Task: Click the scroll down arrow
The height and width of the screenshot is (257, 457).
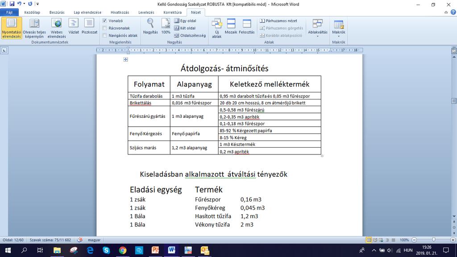Action: pos(454,216)
